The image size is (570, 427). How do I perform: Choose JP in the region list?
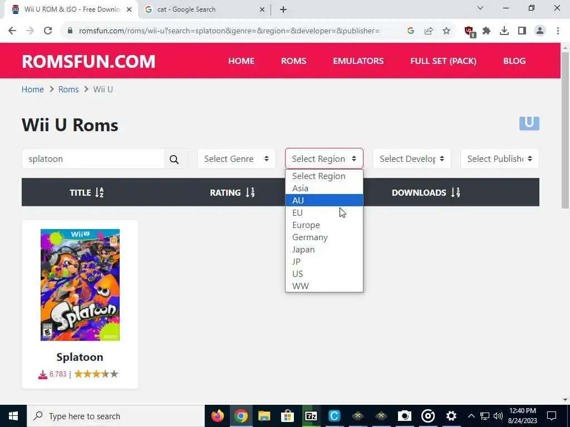pos(325,261)
